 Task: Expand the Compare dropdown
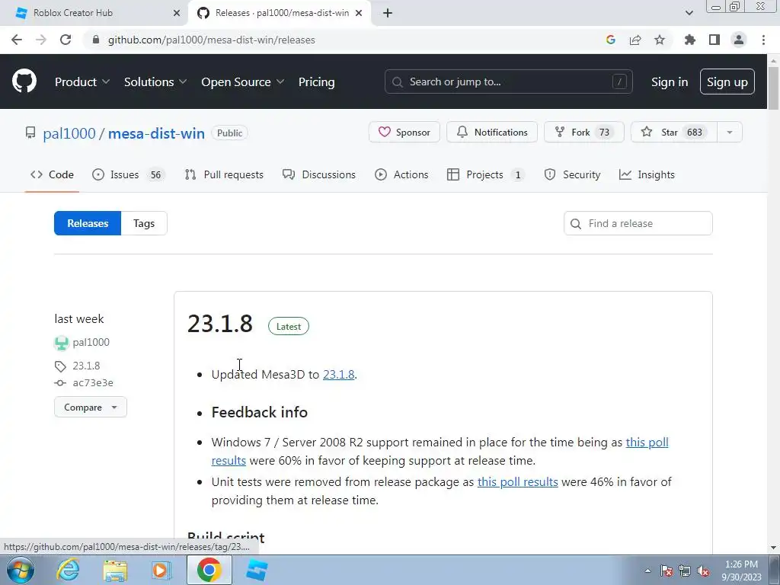coord(91,407)
